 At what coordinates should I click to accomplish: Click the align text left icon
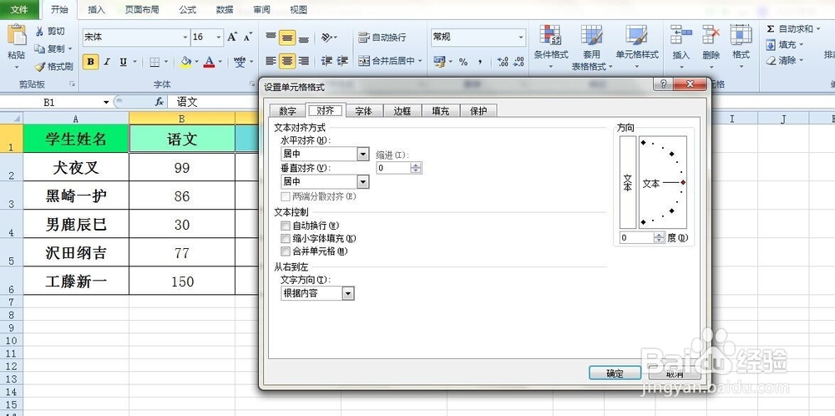(x=271, y=61)
